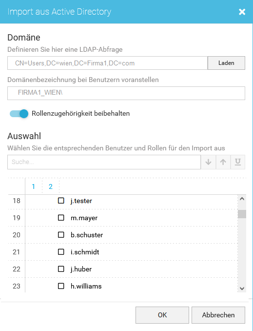This screenshot has height=331, width=253.
Task: Click the scroll down arrow in the list
Action: [242, 289]
